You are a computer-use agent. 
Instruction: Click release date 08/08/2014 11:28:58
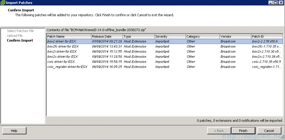107,57
